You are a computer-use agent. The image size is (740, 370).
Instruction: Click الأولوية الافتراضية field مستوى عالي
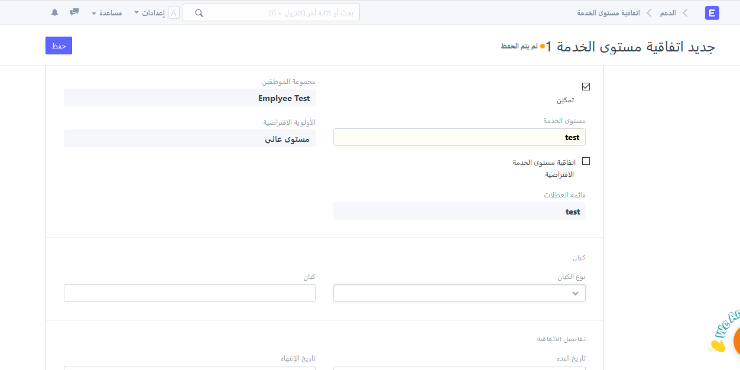190,138
